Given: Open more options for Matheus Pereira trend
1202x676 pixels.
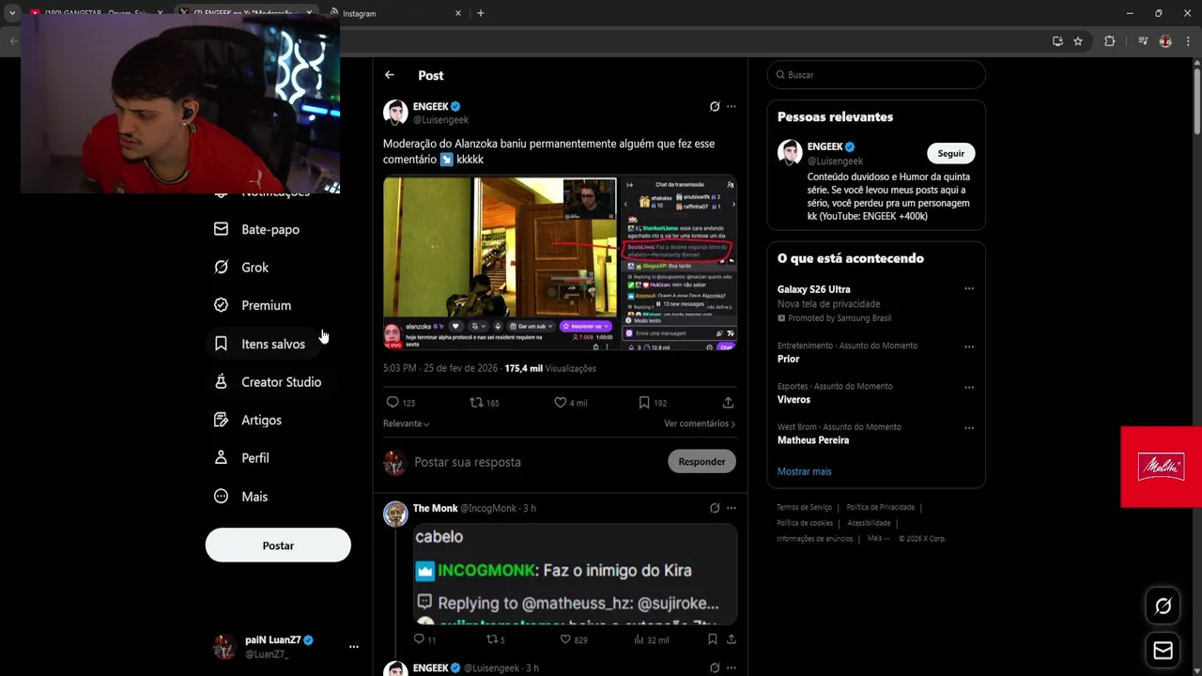Looking at the screenshot, I should pos(969,428).
